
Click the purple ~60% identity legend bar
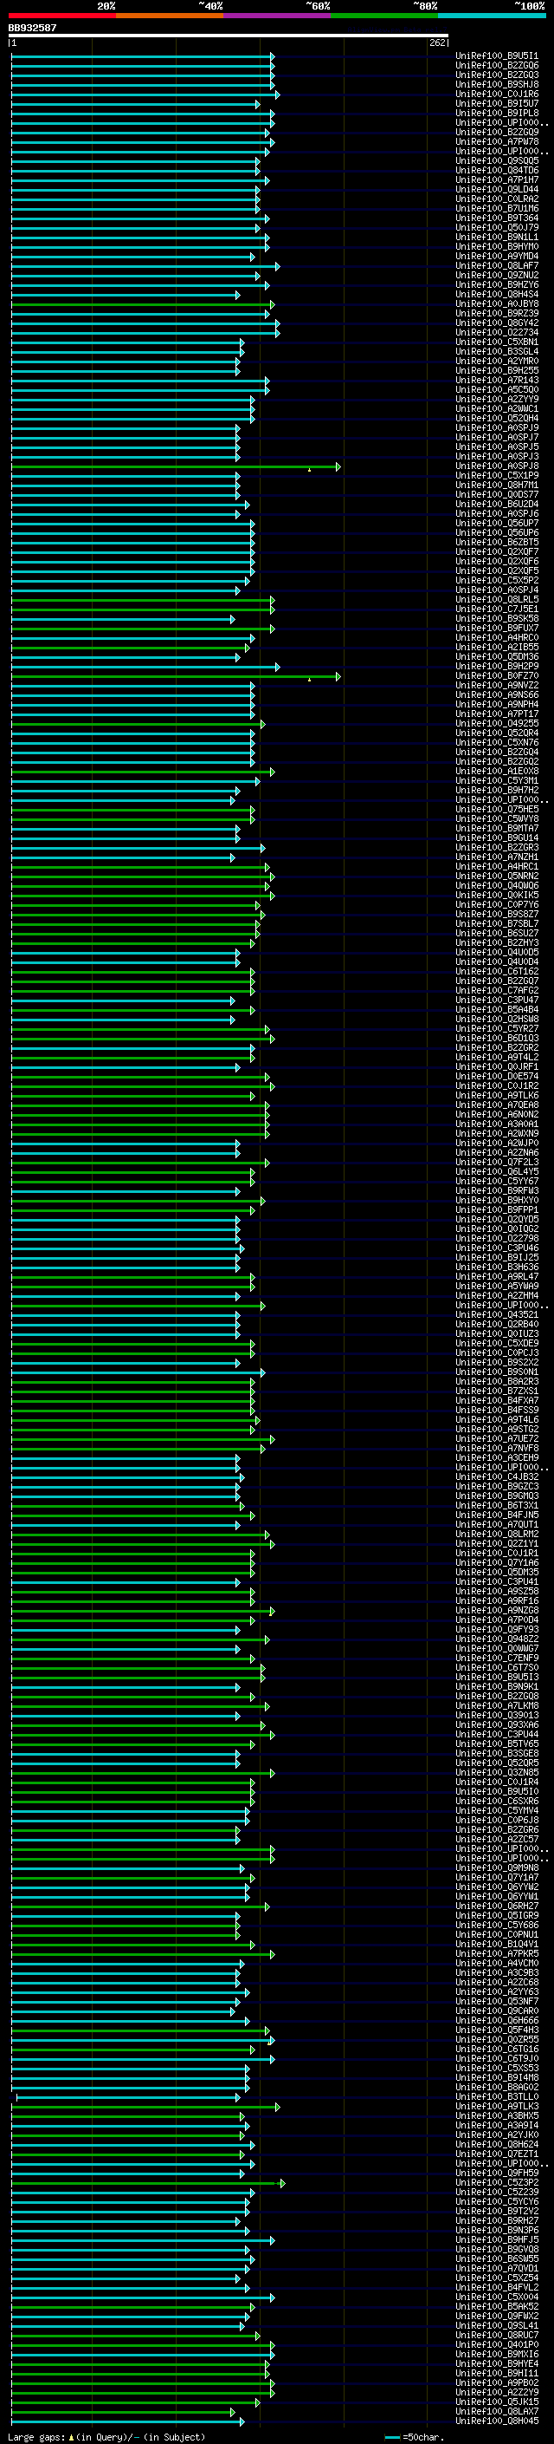pyautogui.click(x=276, y=16)
